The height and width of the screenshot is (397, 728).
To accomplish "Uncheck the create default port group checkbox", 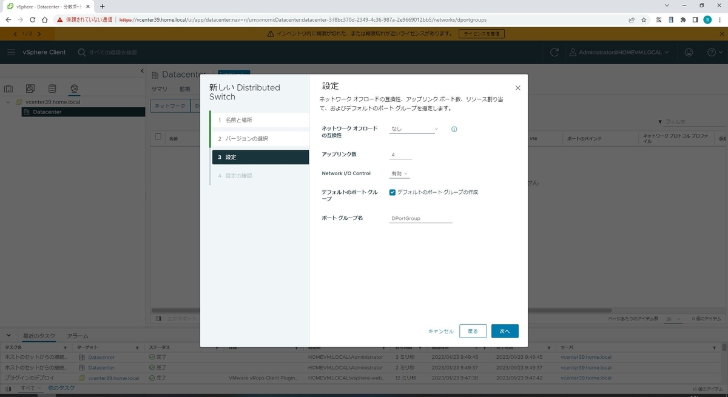I will (x=393, y=192).
